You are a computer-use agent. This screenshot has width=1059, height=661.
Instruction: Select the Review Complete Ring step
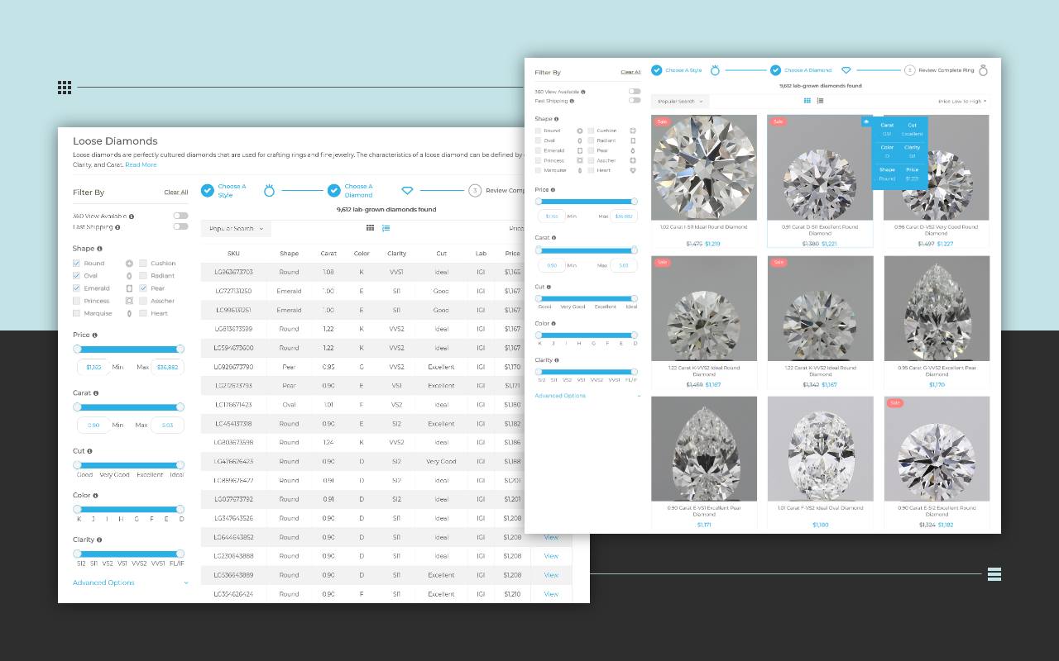[946, 70]
